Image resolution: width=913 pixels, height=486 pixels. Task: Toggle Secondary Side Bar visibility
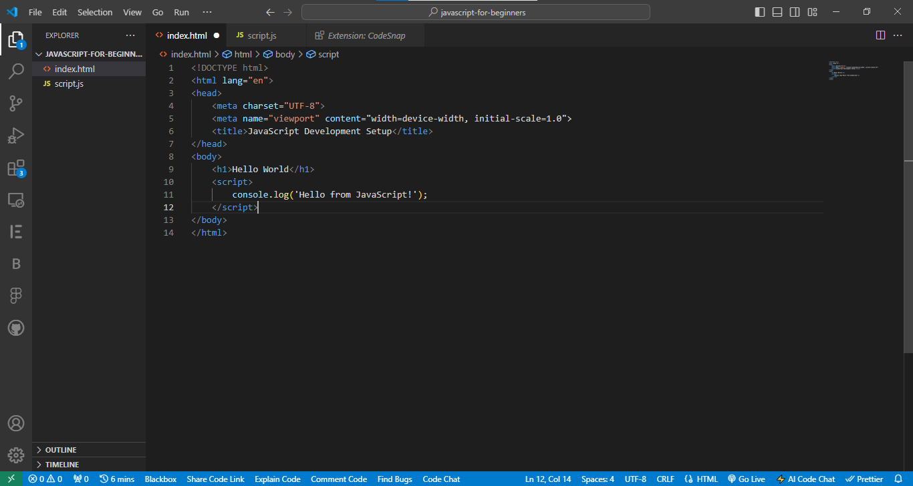(795, 12)
